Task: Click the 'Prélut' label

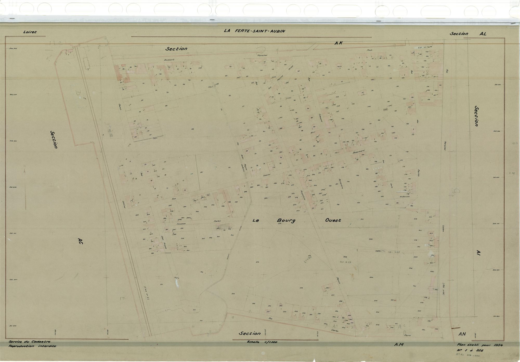Action: (217, 221)
